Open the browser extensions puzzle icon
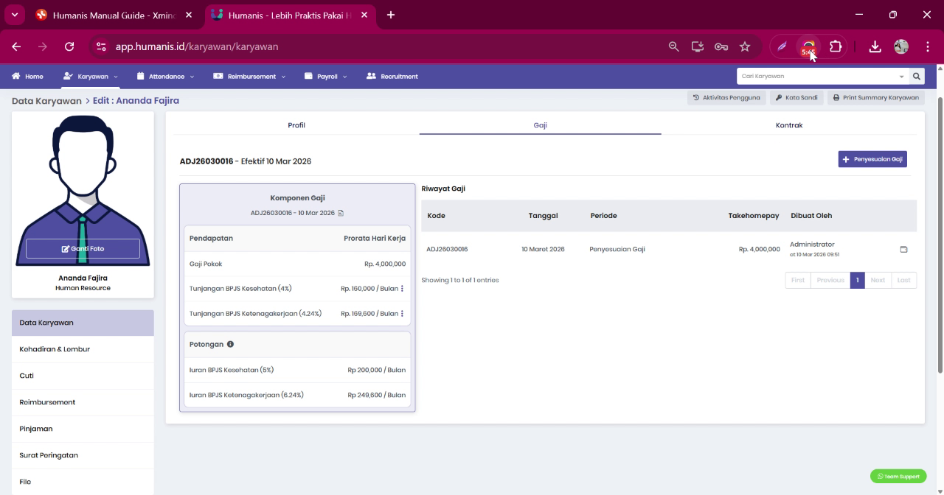 tap(836, 46)
